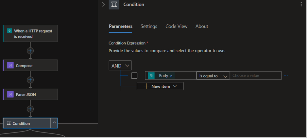Select the Parse JSON action card
Viewport: 307px width, 138px height.
click(x=30, y=94)
